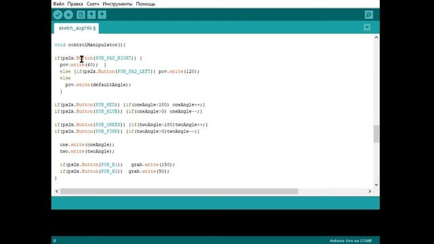This screenshot has height=244, width=434.
Task: Click PSB_BLUE in the code
Action: pyautogui.click(x=106, y=111)
